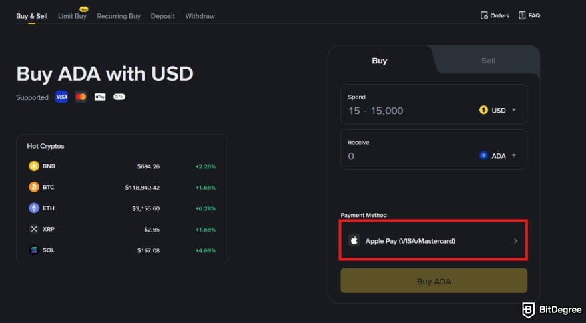Image resolution: width=586 pixels, height=323 pixels.
Task: Open the ADA crypto dropdown arrow
Action: pyautogui.click(x=514, y=156)
